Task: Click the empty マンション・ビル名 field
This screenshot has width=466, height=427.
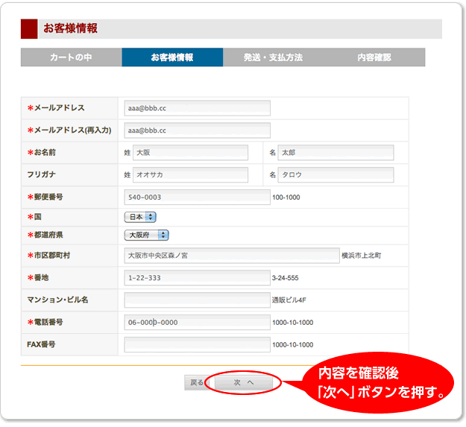Action: click(x=198, y=300)
